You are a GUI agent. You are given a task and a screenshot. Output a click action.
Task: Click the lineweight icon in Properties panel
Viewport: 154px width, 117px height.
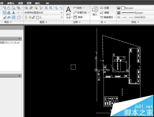(119, 13)
